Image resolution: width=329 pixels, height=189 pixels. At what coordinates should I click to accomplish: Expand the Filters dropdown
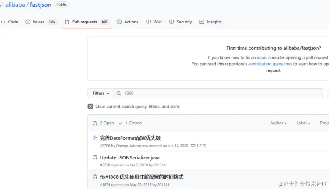pyautogui.click(x=101, y=93)
